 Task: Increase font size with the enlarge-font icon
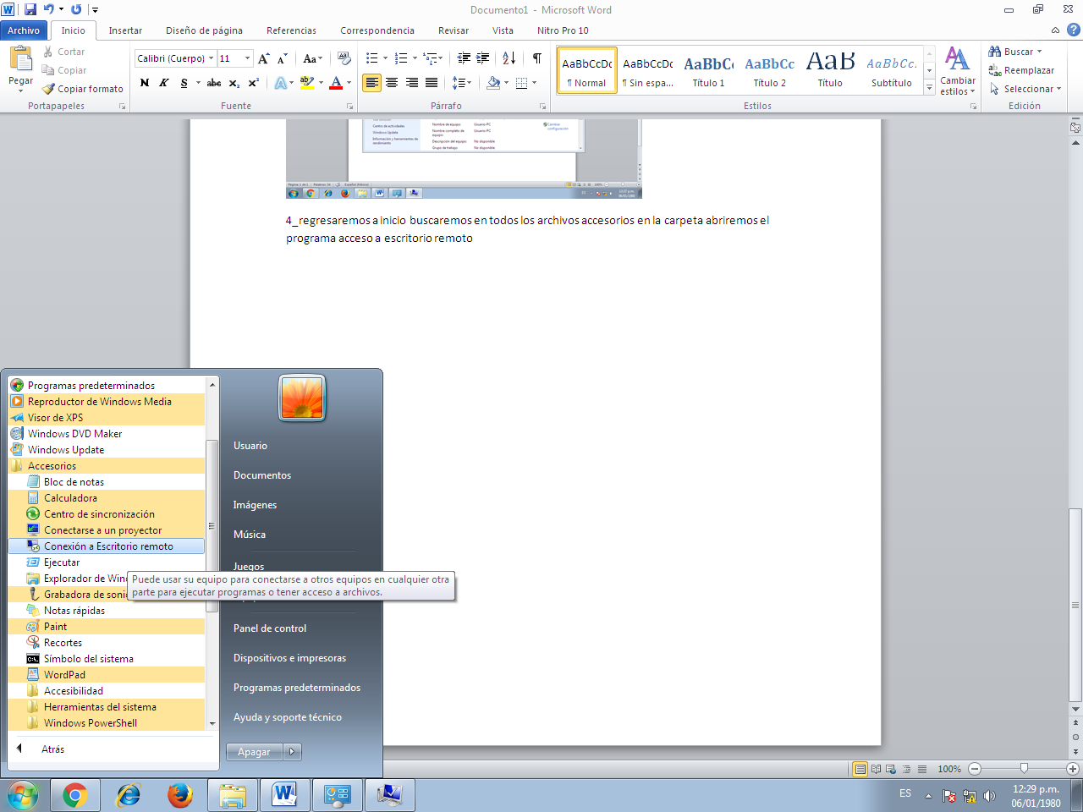pyautogui.click(x=264, y=58)
